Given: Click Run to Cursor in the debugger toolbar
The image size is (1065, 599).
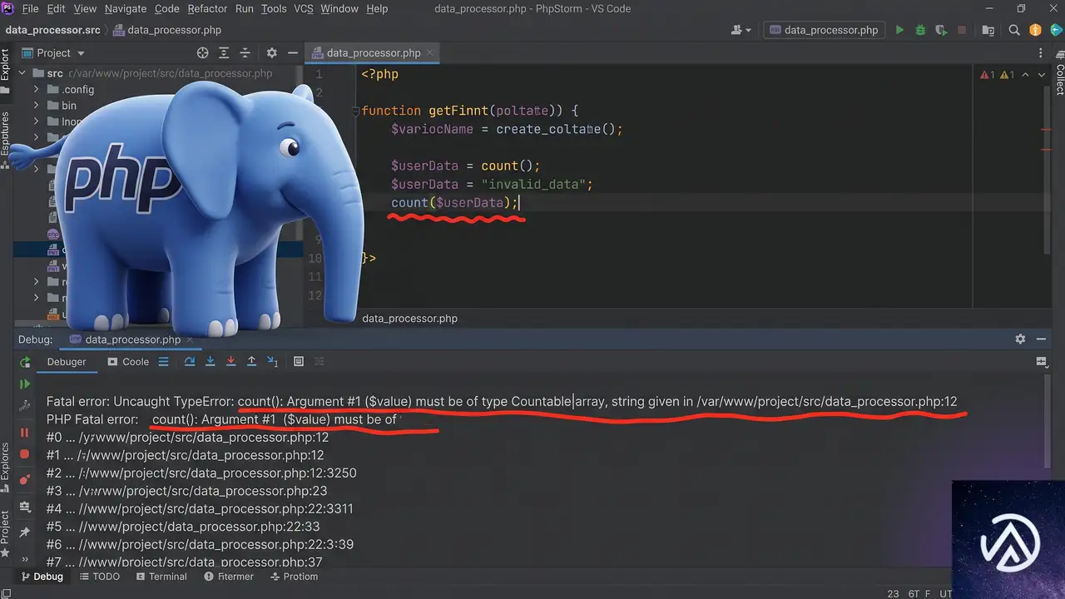Looking at the screenshot, I should point(273,362).
